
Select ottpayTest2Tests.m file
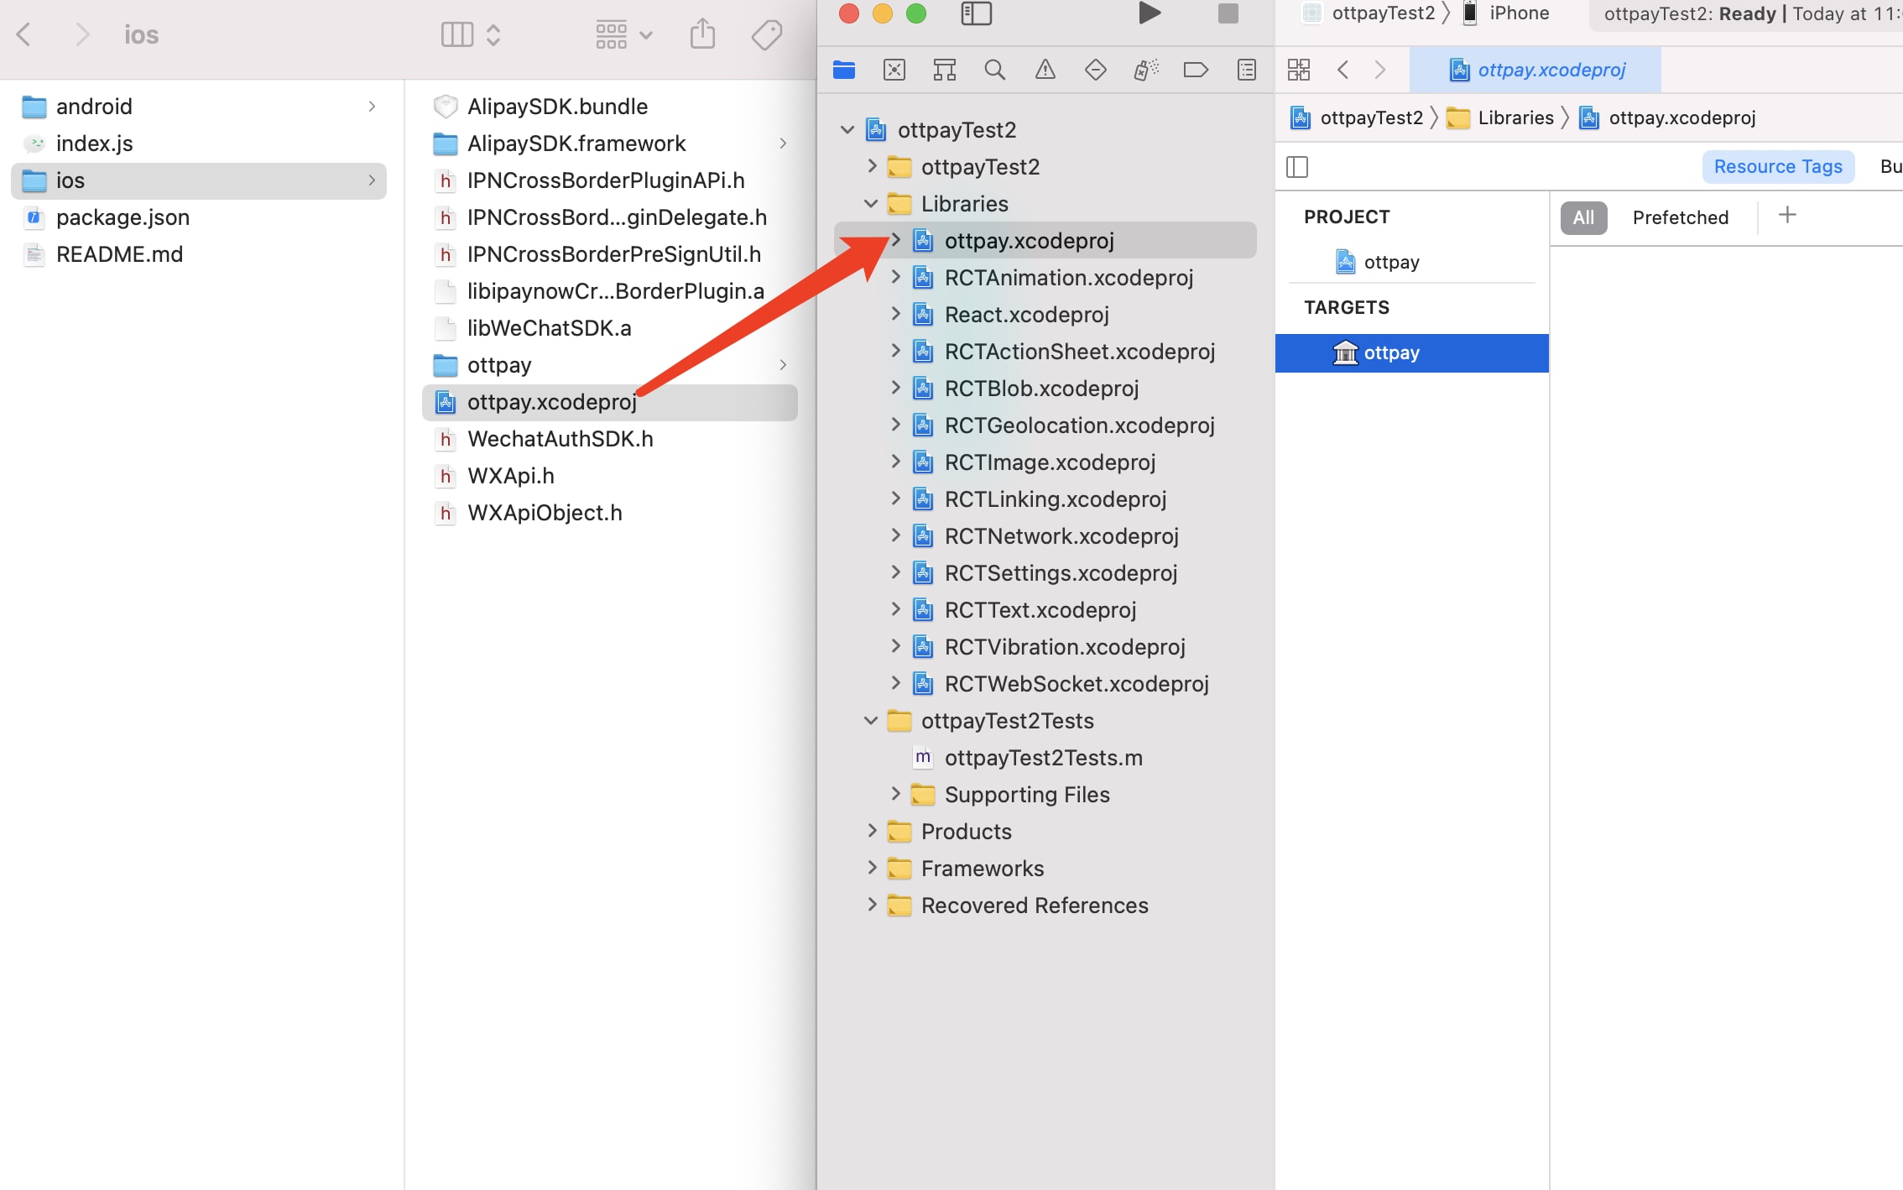1045,758
